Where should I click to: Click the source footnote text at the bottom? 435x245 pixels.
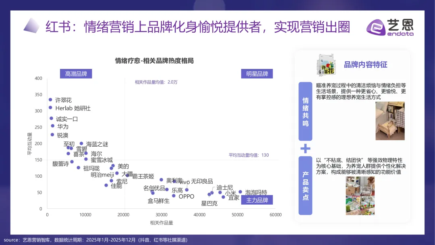[x=95, y=240]
